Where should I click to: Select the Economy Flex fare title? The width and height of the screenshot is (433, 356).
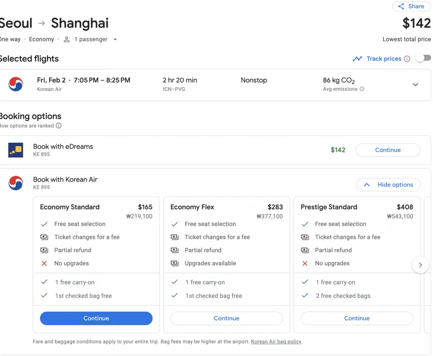click(192, 207)
